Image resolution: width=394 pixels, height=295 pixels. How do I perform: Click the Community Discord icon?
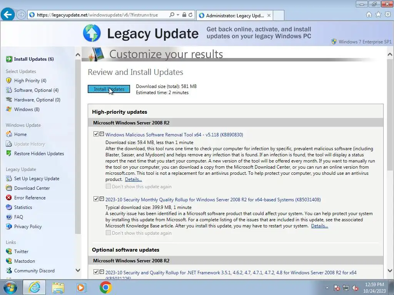(9, 270)
